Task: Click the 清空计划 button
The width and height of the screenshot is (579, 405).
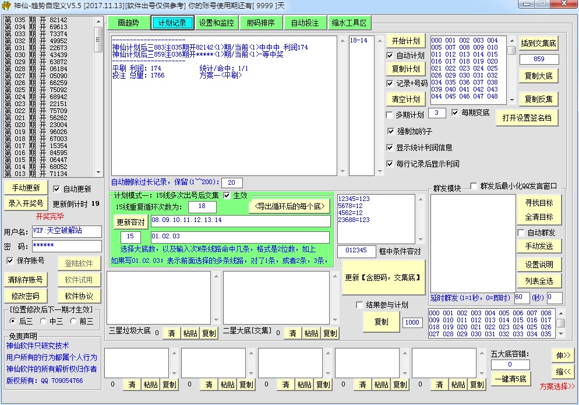Action: [x=405, y=99]
